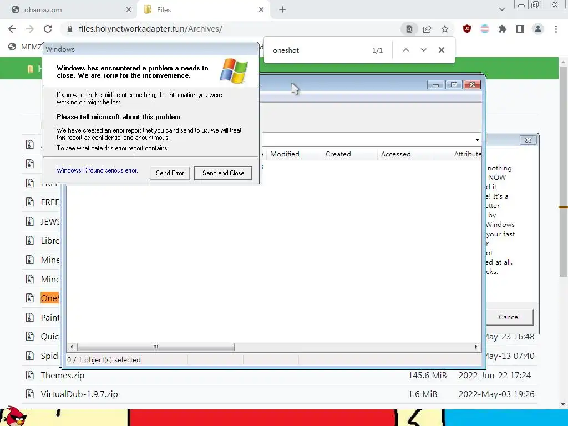Go to previous find result
568x426 pixels.
pyautogui.click(x=406, y=50)
